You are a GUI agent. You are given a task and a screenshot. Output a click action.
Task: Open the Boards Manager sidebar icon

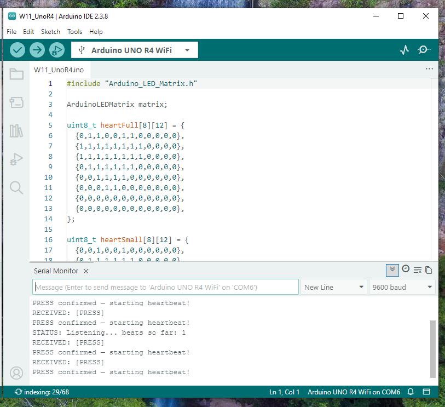(16, 102)
